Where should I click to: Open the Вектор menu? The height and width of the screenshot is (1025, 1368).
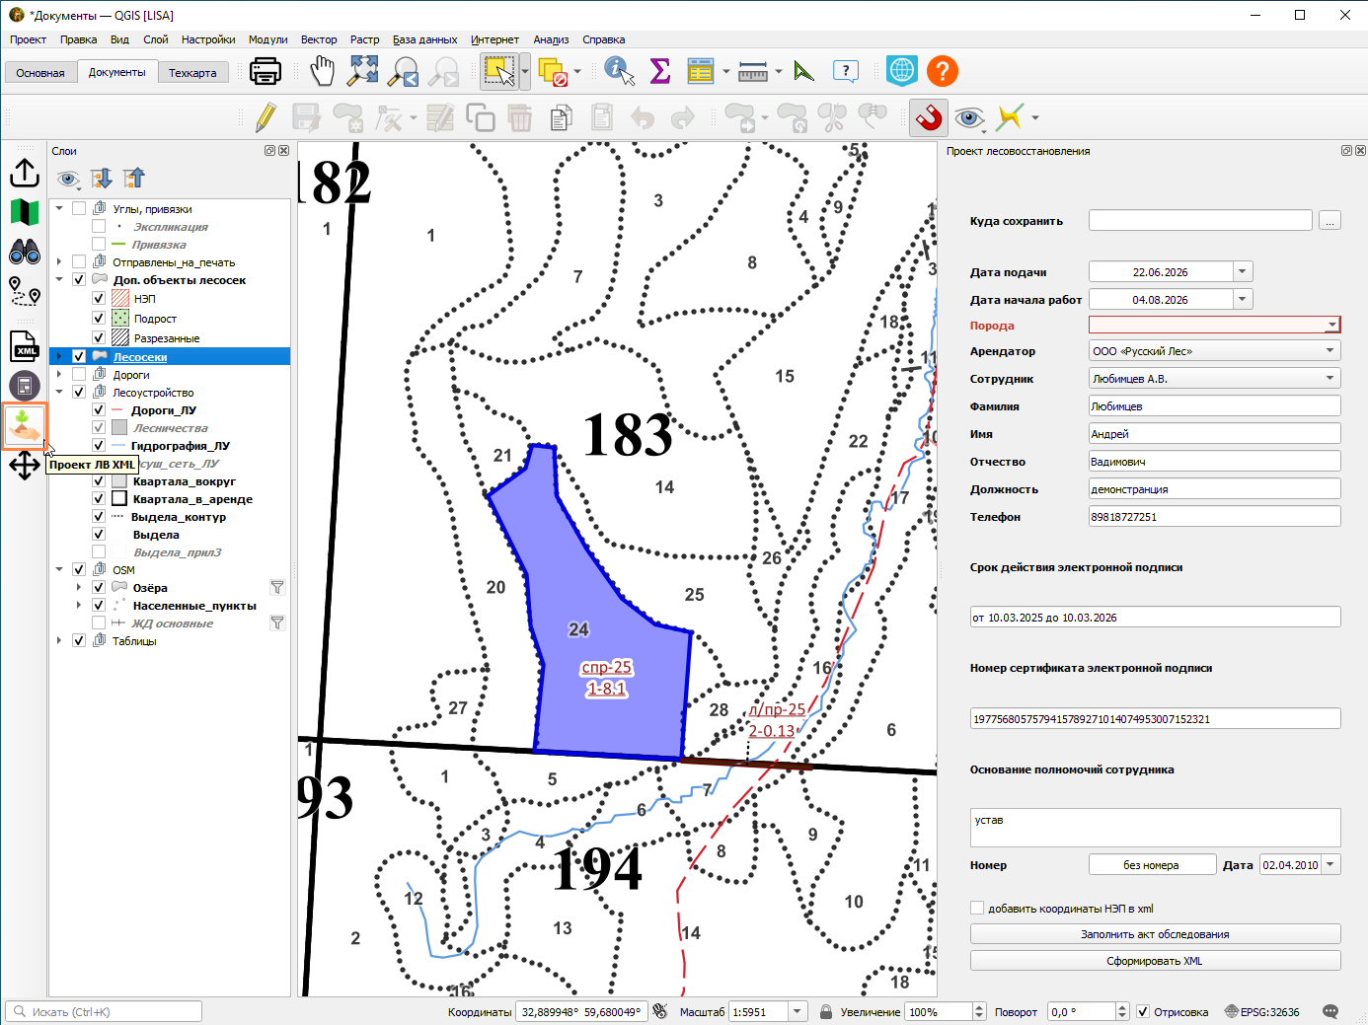point(319,39)
